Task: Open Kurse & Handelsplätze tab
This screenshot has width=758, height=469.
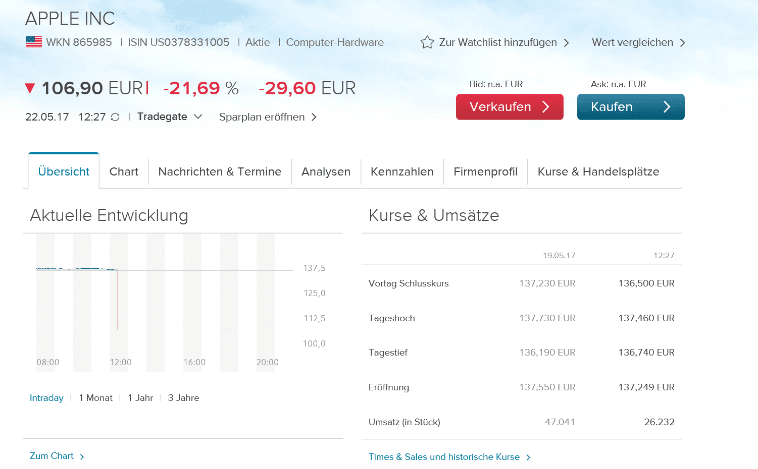Action: [598, 171]
